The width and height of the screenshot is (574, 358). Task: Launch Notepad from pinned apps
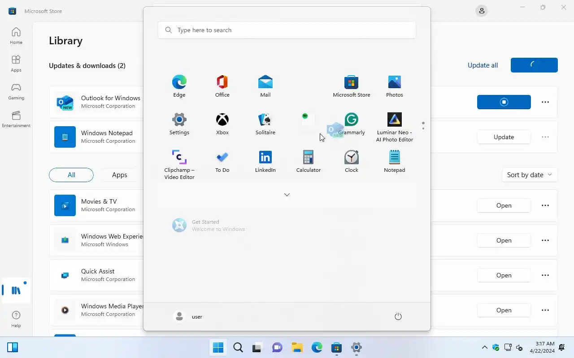point(395,161)
